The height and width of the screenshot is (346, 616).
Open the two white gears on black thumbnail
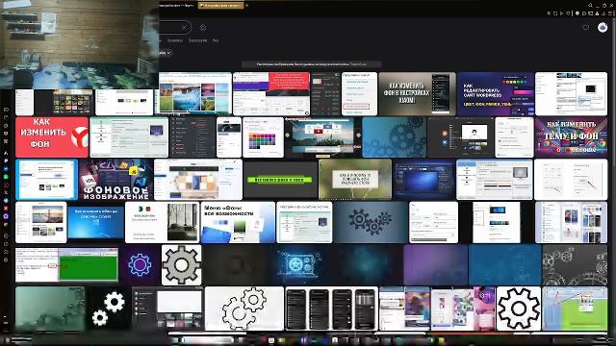(108, 309)
